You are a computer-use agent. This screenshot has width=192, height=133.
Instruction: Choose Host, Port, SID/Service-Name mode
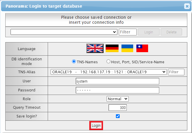(108, 62)
